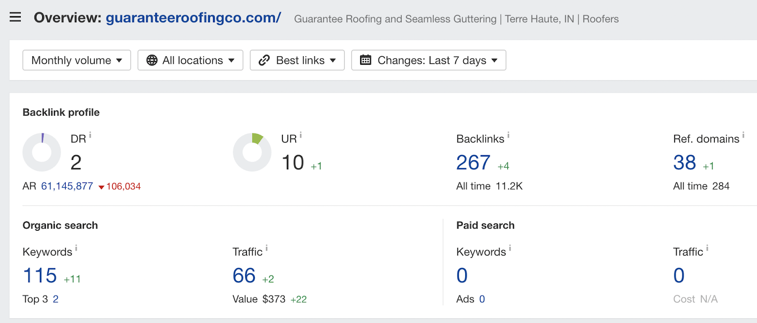This screenshot has width=757, height=323.
Task: Click the red AR change 106,034
Action: tap(120, 186)
